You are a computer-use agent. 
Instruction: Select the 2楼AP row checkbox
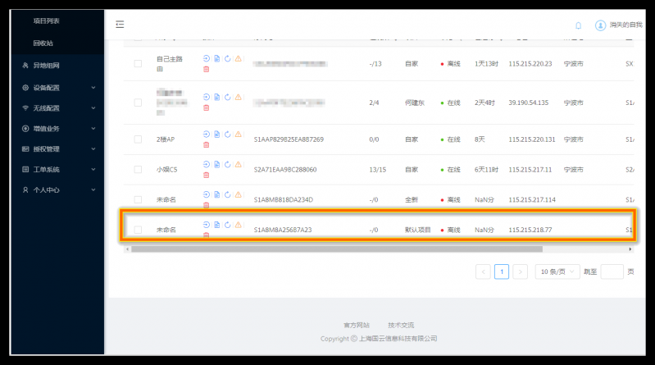(x=138, y=139)
